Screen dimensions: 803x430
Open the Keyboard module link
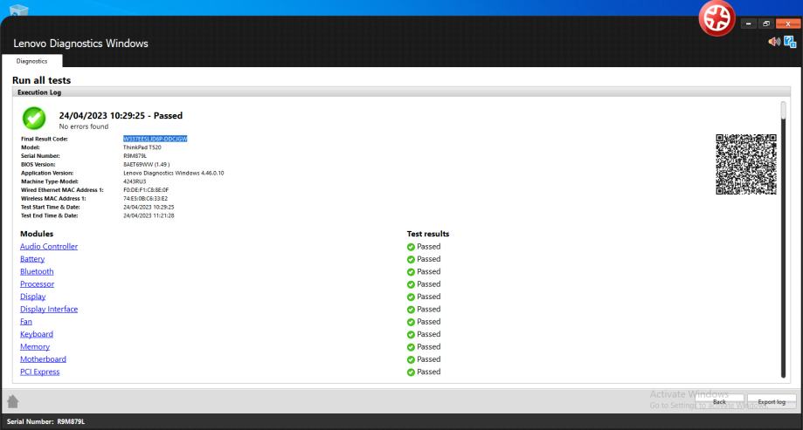point(37,334)
